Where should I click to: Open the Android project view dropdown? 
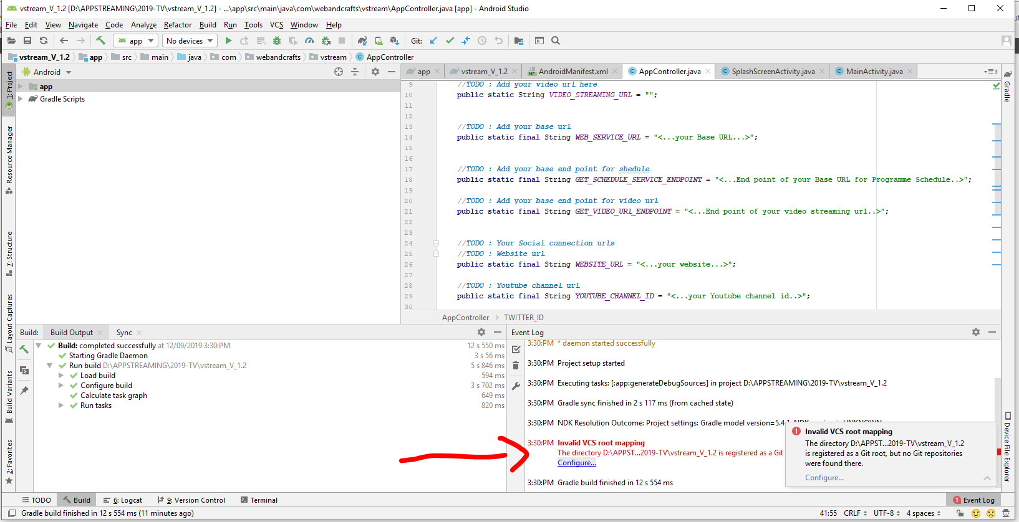coord(47,72)
